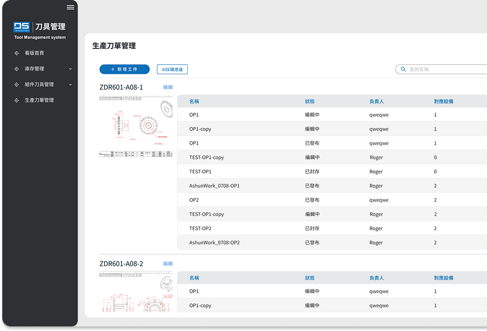This screenshot has width=487, height=331.
Task: Click the 生產刀單管理 sidebar icon
Action: 17,100
